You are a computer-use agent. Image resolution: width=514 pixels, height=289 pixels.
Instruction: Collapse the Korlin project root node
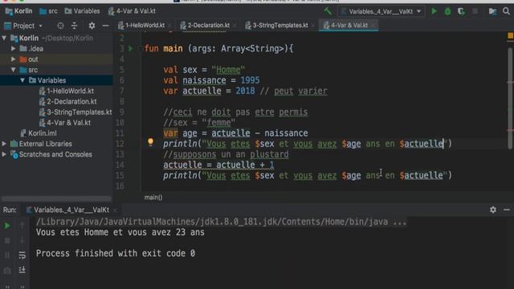click(4, 38)
